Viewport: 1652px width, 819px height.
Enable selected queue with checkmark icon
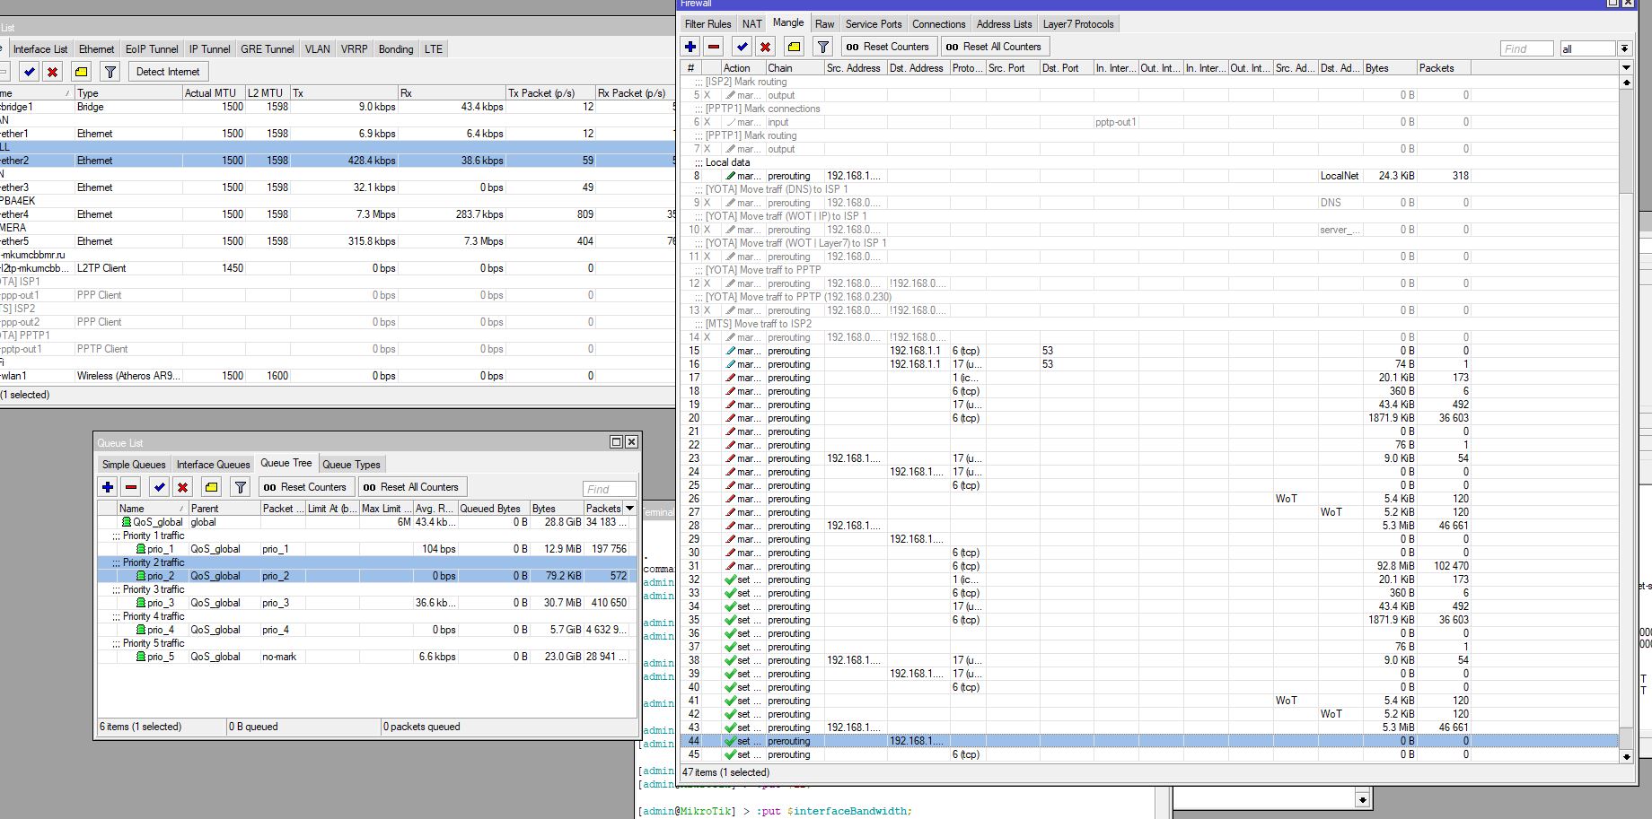[159, 487]
